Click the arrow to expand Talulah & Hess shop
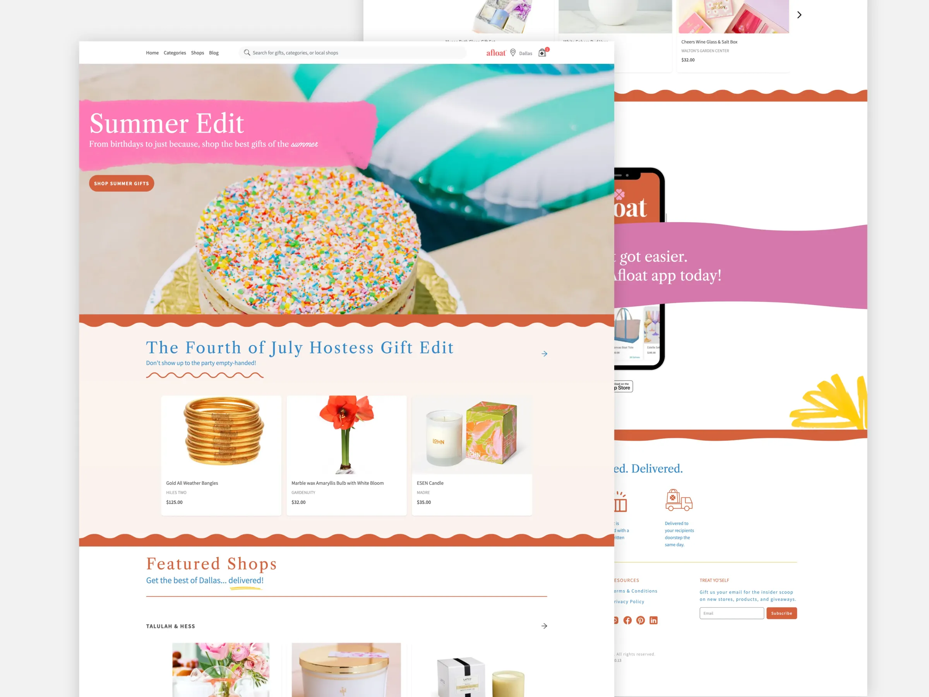The width and height of the screenshot is (929, 697). pyautogui.click(x=544, y=626)
